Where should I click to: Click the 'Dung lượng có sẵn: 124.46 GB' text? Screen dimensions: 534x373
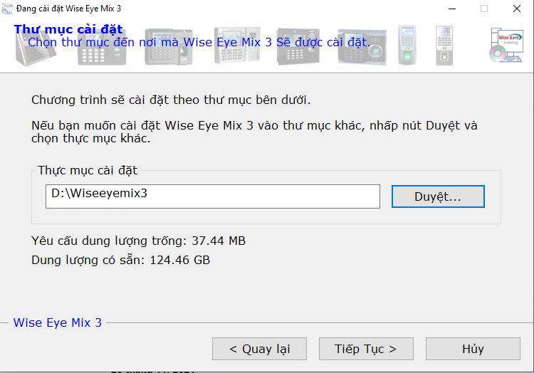[x=120, y=261]
